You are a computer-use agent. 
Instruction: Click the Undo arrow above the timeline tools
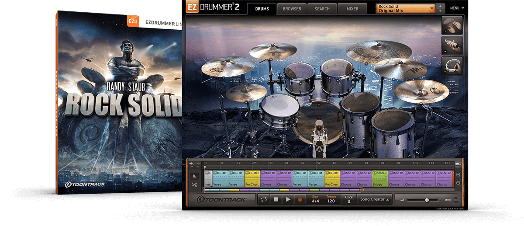click(191, 164)
